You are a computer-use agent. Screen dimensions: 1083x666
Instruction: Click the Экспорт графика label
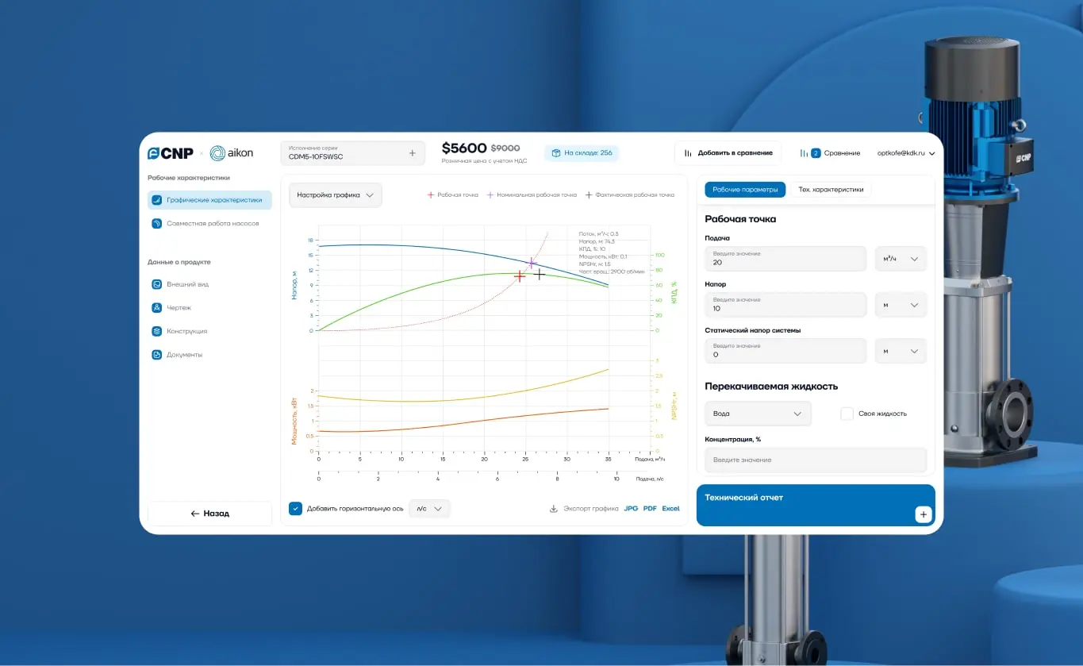point(590,509)
